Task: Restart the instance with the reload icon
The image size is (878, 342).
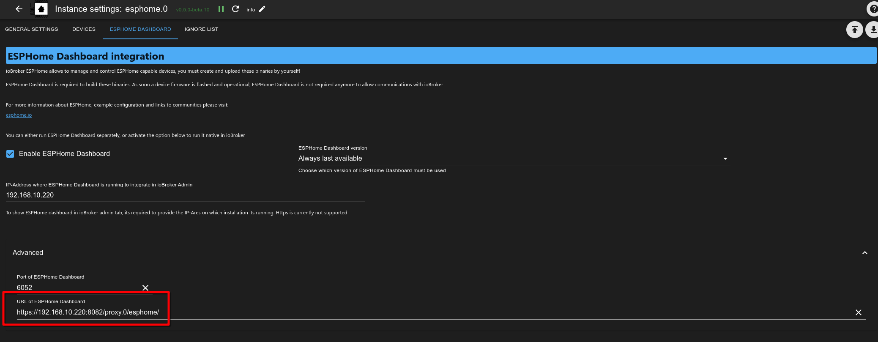Action: click(x=235, y=9)
